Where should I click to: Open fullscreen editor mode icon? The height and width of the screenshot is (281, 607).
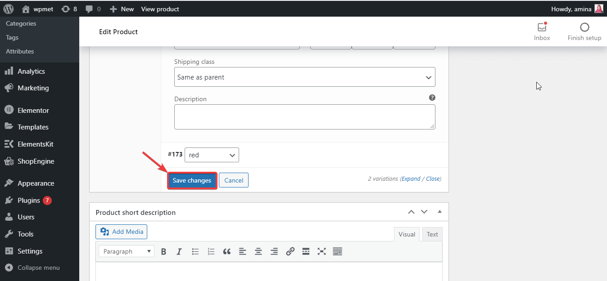coord(322,252)
